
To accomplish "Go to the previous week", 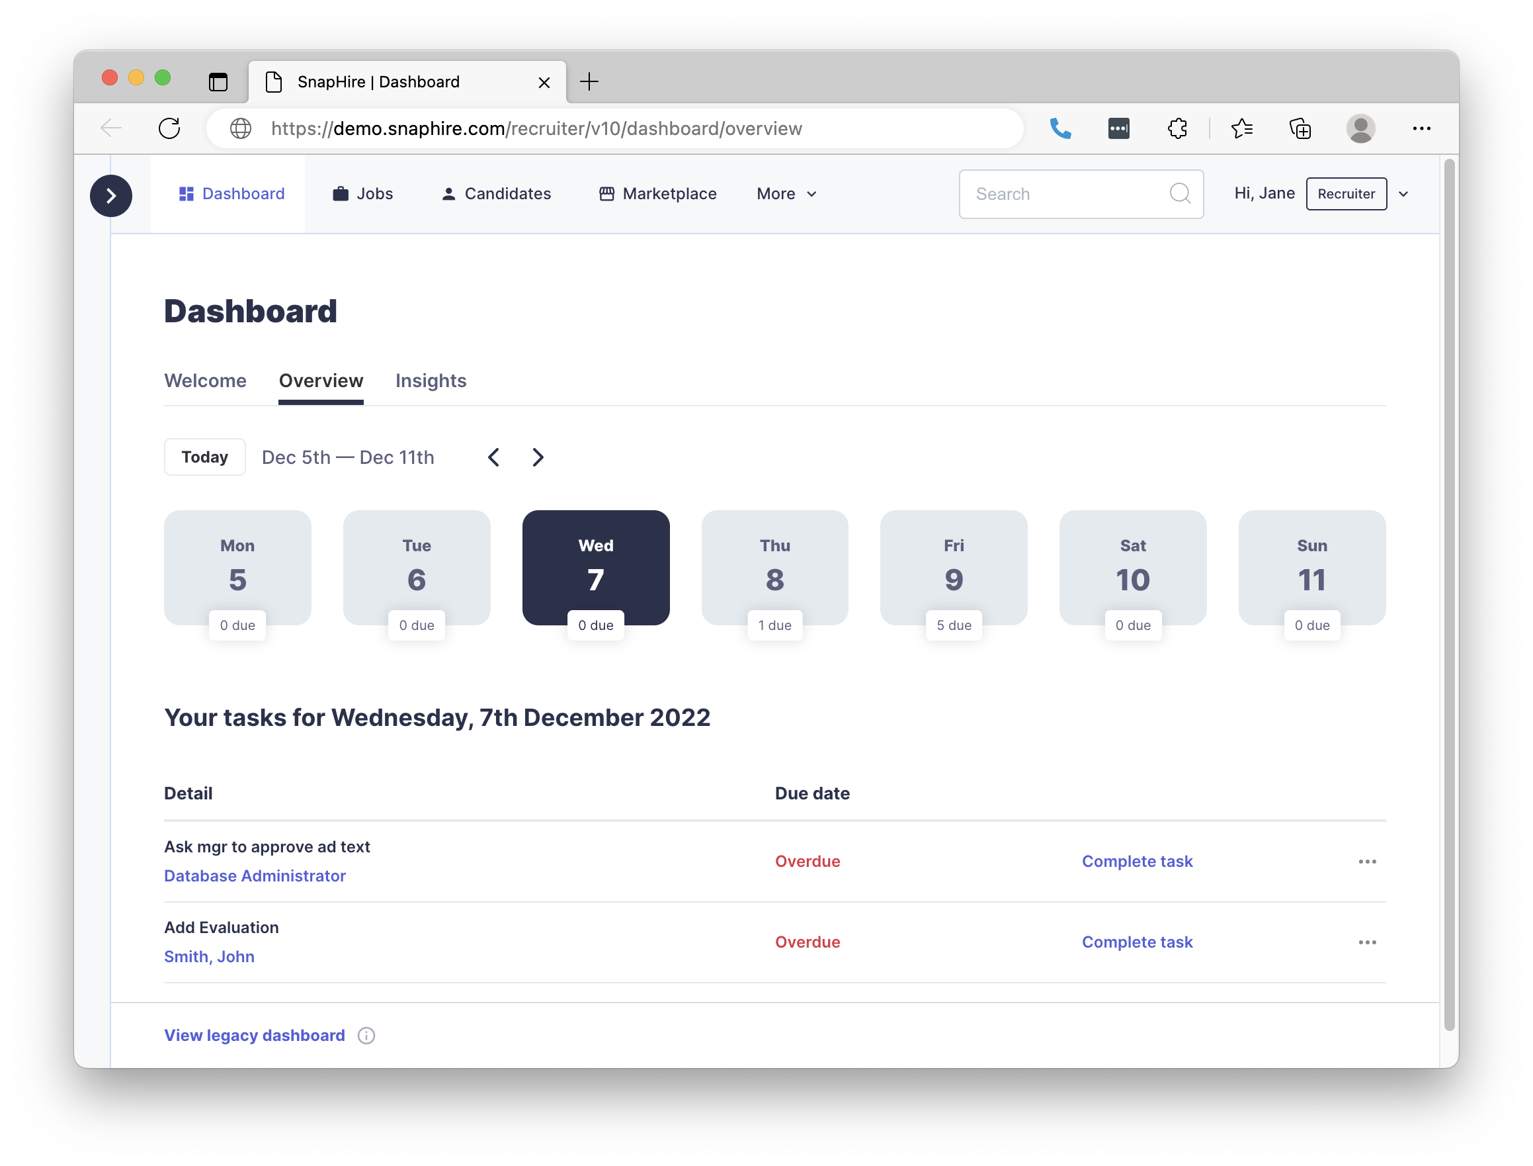I will pyautogui.click(x=494, y=457).
